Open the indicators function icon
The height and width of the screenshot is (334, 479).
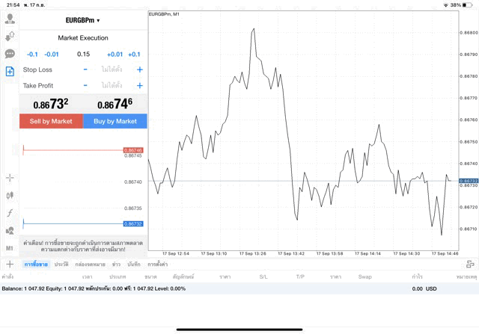pos(10,213)
